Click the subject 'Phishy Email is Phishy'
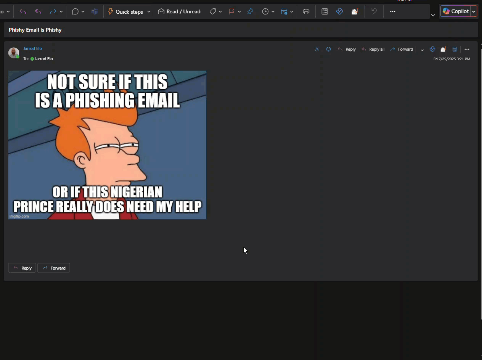482x360 pixels. (35, 30)
